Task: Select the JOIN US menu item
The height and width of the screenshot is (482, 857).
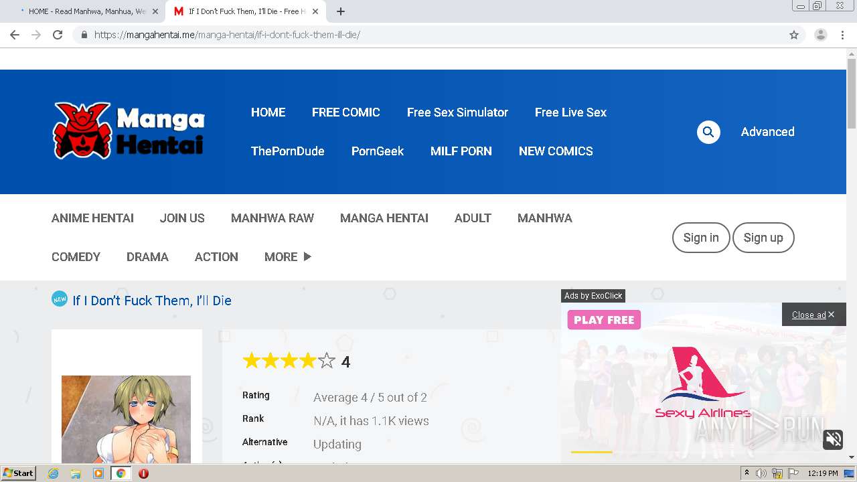Action: pyautogui.click(x=182, y=218)
